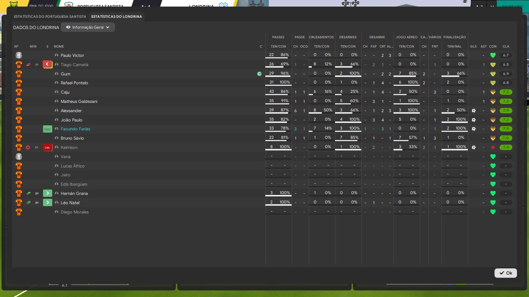This screenshot has width=529, height=297.
Task: Click João Paulo's goal ball icon
Action: coord(474,120)
